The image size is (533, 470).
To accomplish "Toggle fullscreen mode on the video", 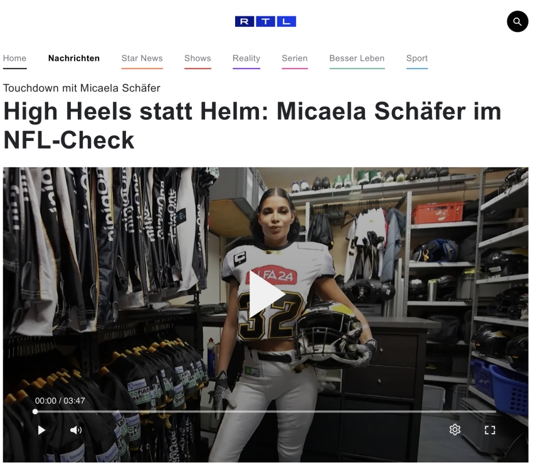I will [x=490, y=430].
